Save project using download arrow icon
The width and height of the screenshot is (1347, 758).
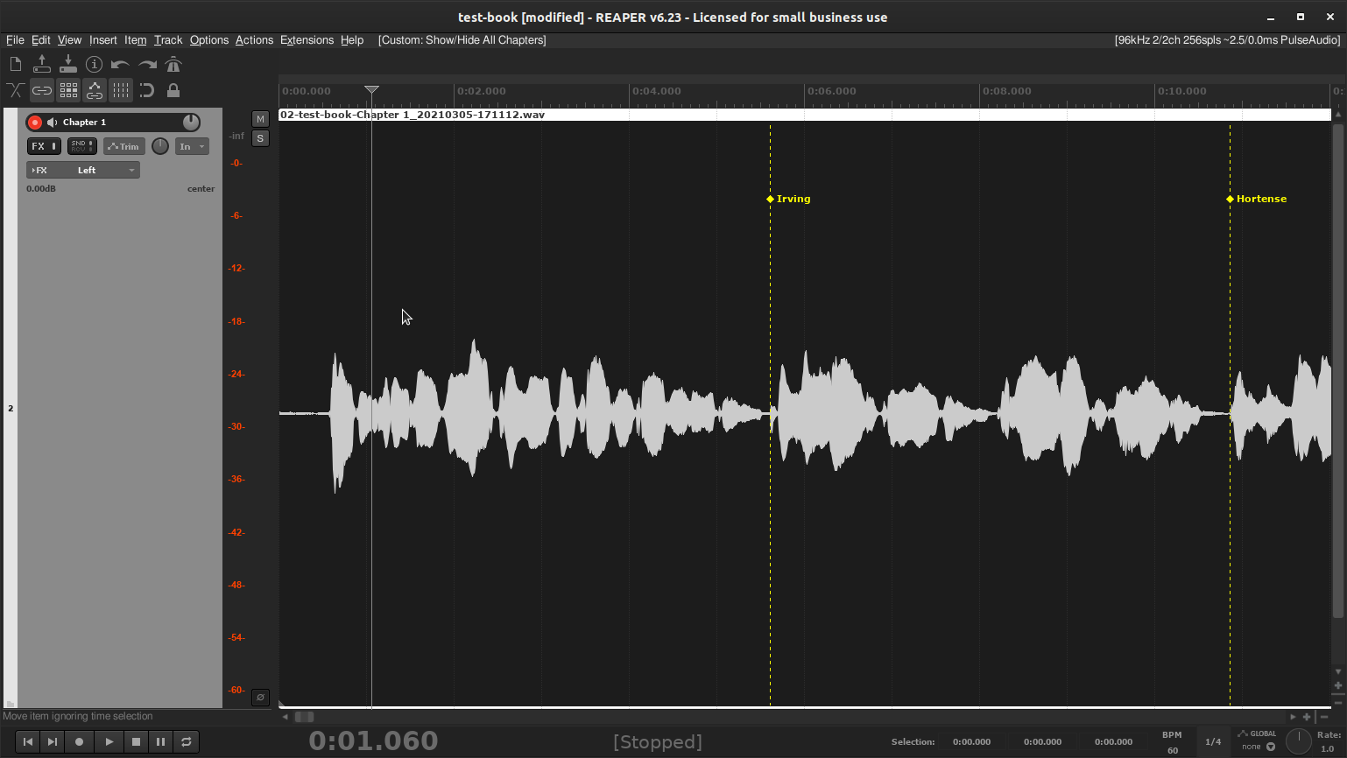(x=67, y=64)
